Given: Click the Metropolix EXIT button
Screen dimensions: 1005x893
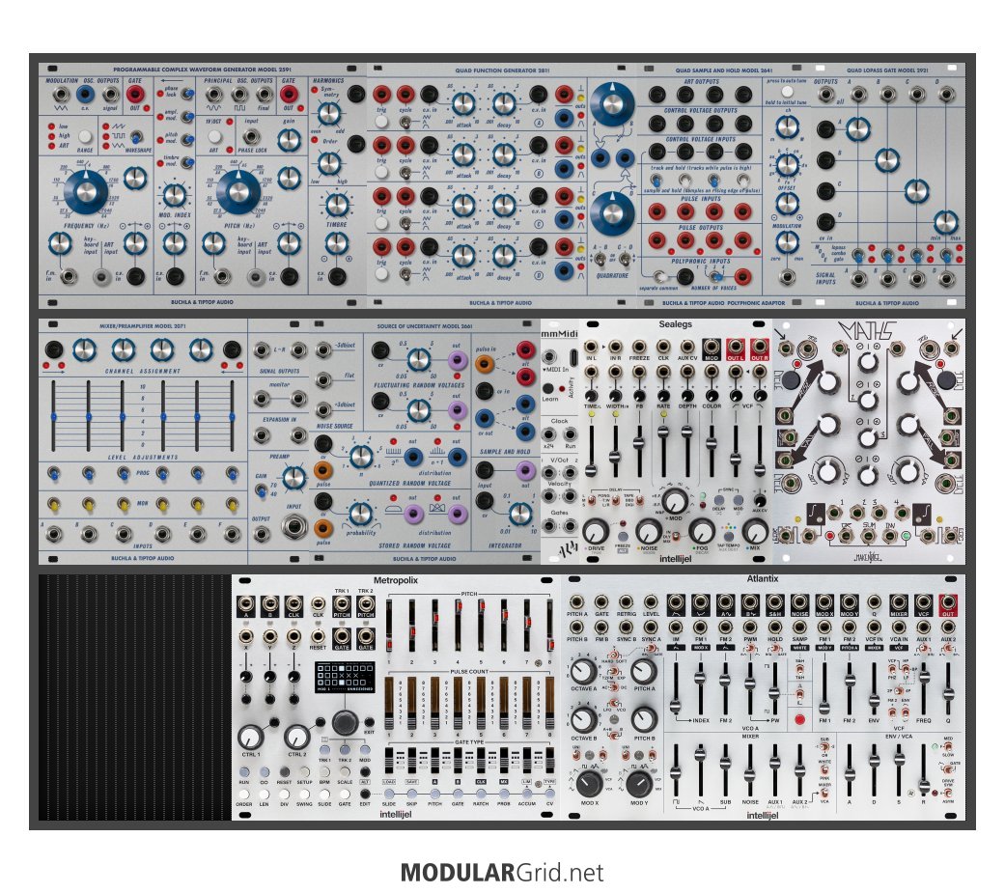Looking at the screenshot, I should pos(369,722).
